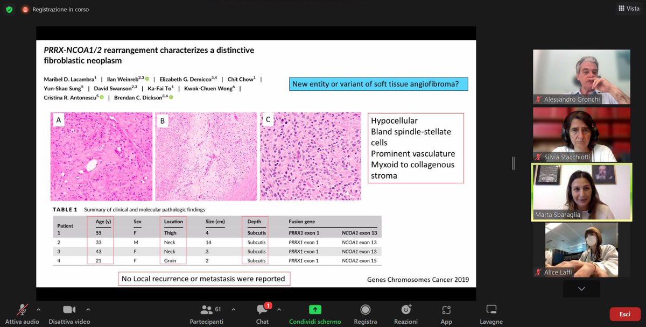Click the blue 'New entity or variant' box
The image size is (646, 327).
point(378,84)
